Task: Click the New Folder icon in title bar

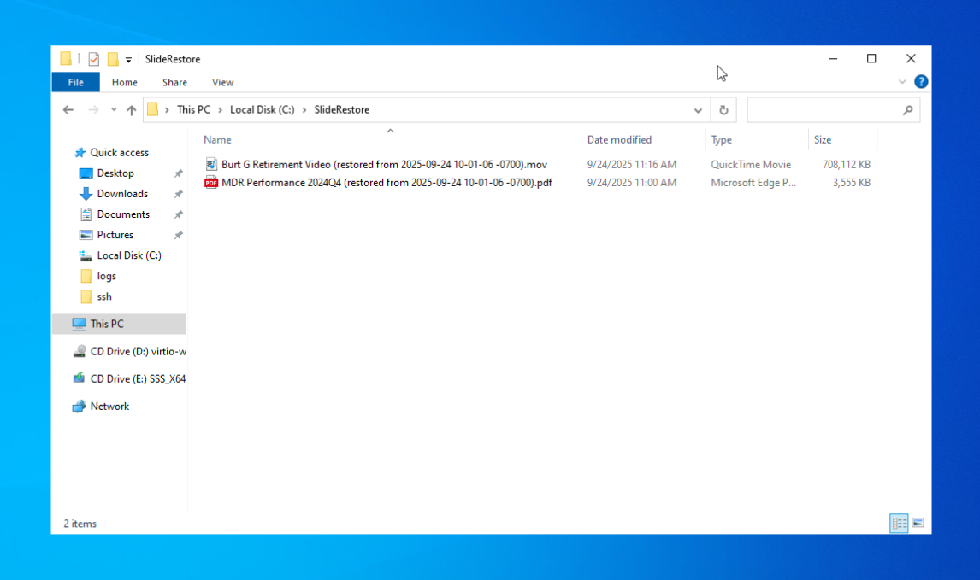Action: tap(113, 59)
